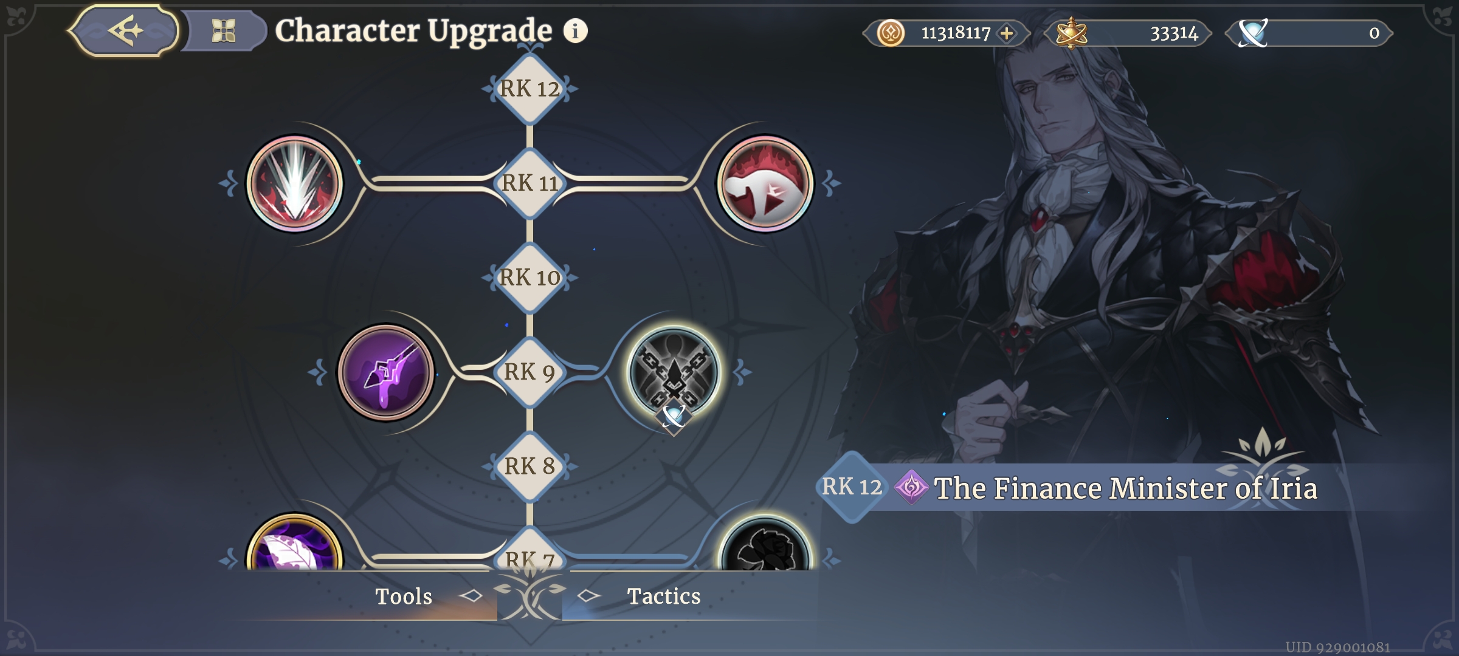Select the dark rose skill icon
The width and height of the screenshot is (1459, 656).
(765, 544)
